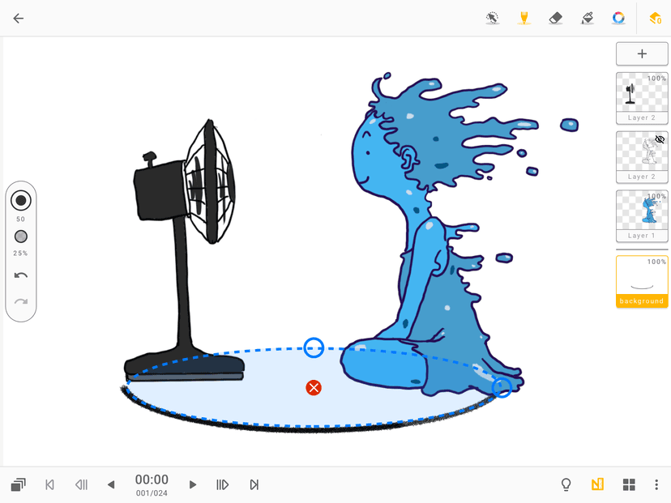The image size is (671, 503).
Task: Delete the selection with the red X
Action: click(x=314, y=387)
